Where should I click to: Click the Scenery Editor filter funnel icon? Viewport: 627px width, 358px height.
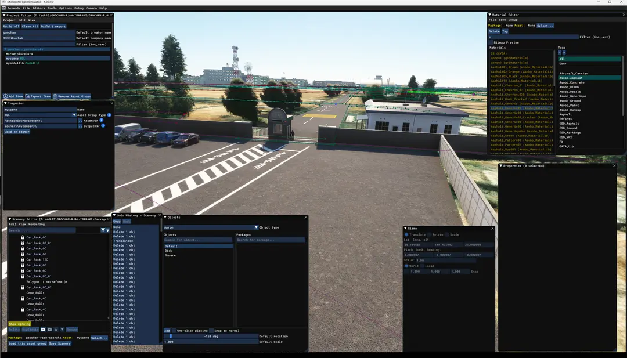(103, 230)
